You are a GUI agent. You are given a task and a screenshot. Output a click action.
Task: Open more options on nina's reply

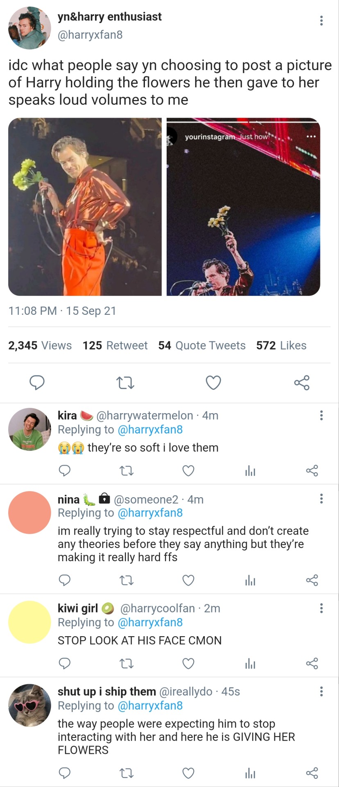[321, 498]
